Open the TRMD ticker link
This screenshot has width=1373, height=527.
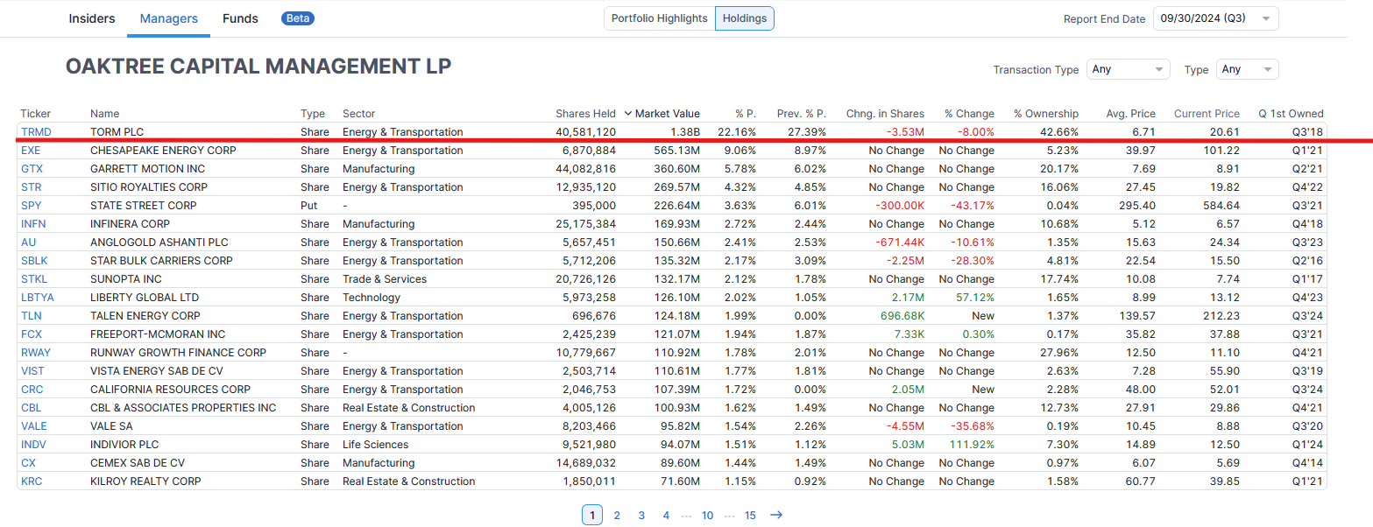tap(37, 132)
